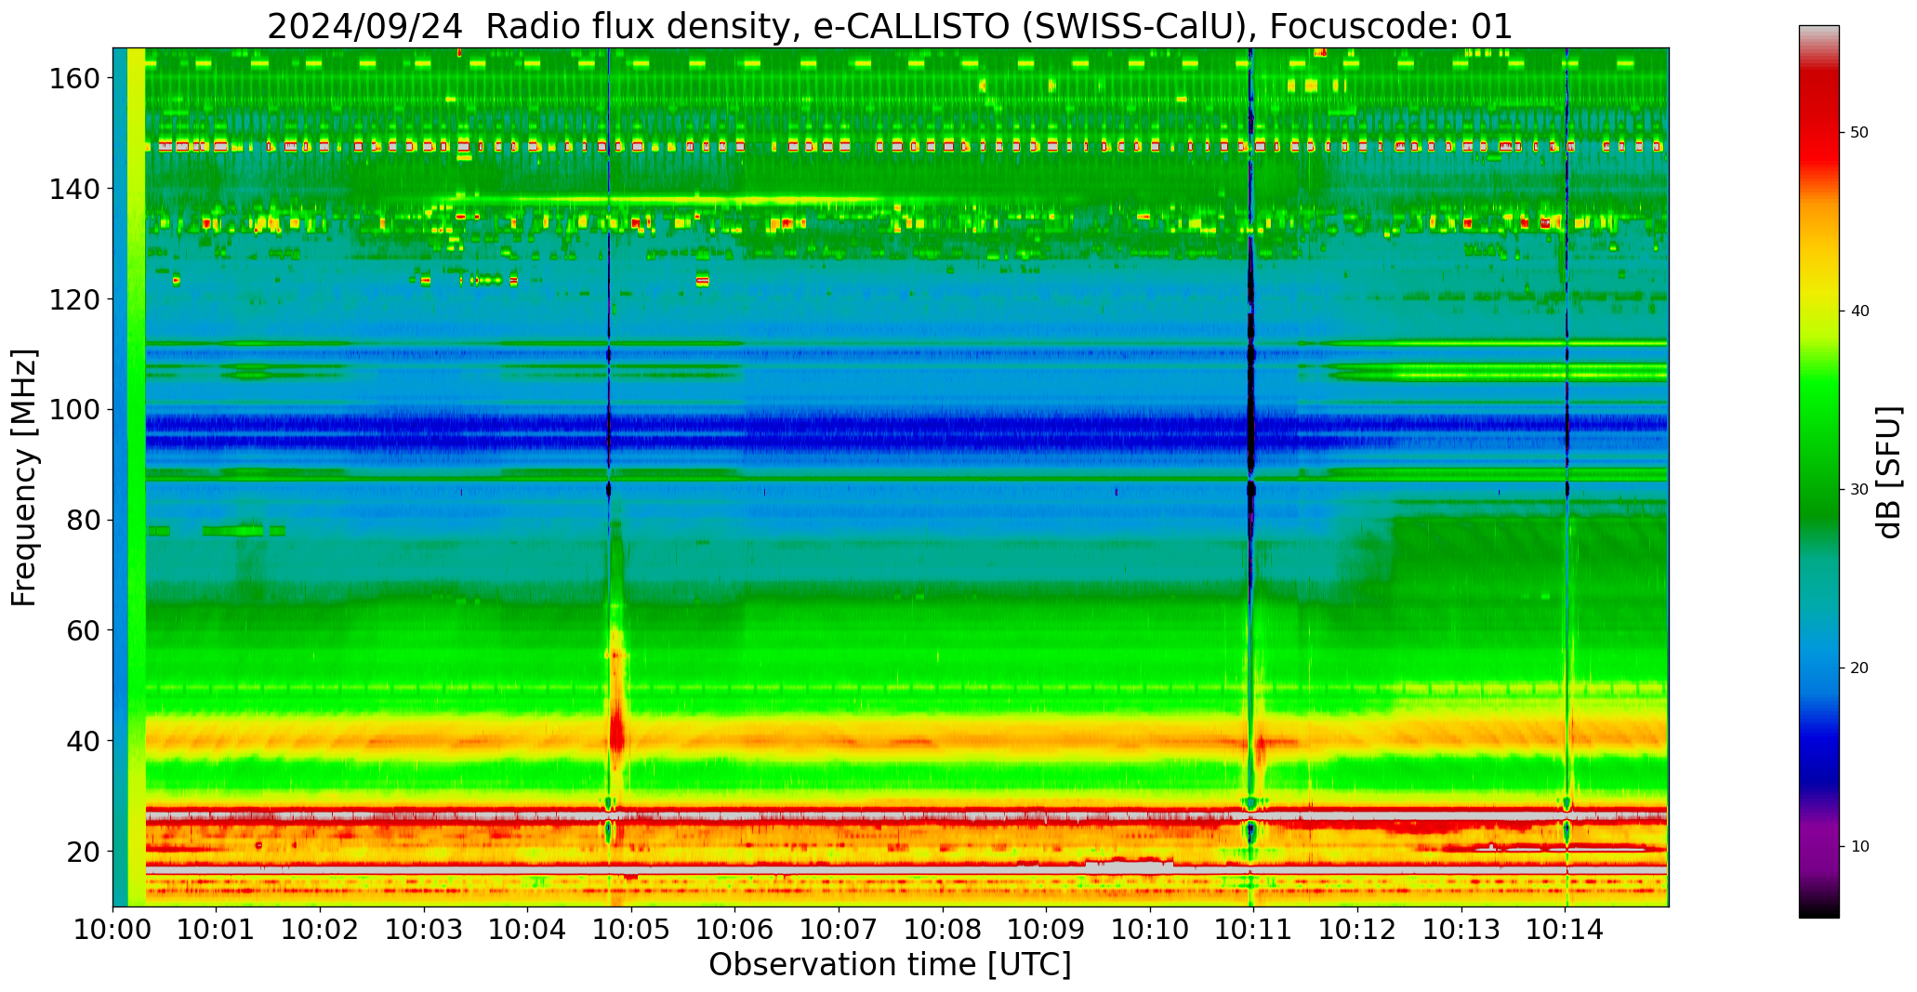The width and height of the screenshot is (1917, 992).
Task: Click the 10:05 time tick label
Action: (x=631, y=930)
